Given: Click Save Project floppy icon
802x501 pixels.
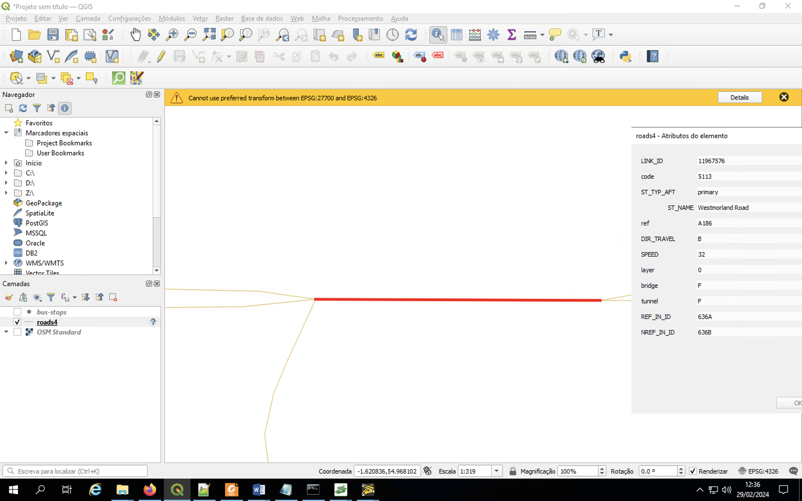Looking at the screenshot, I should [x=53, y=35].
